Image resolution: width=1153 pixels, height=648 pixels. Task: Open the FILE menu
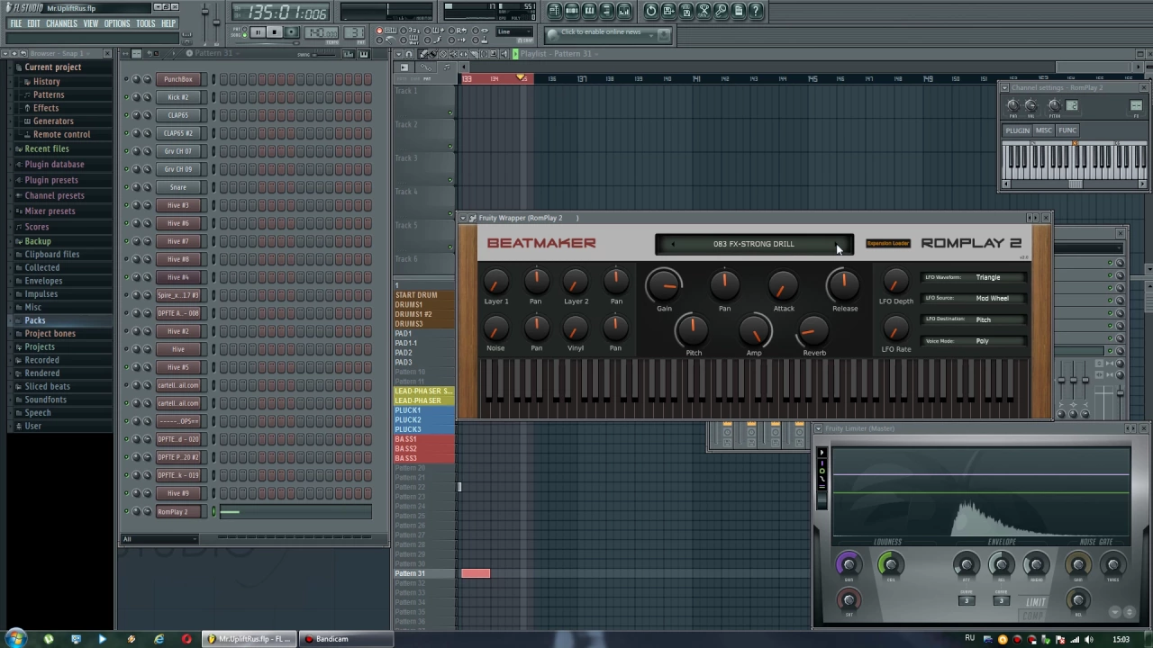point(15,23)
